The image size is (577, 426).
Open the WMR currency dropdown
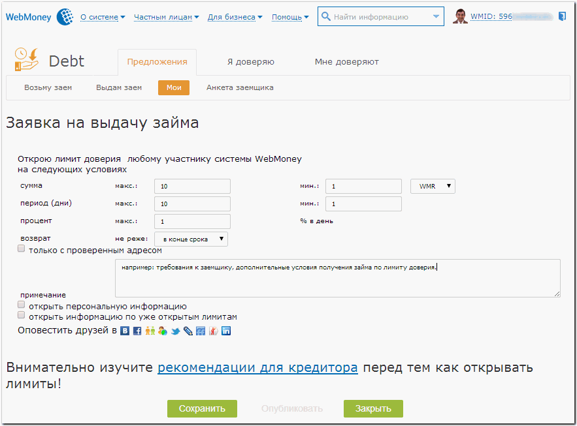[433, 187]
